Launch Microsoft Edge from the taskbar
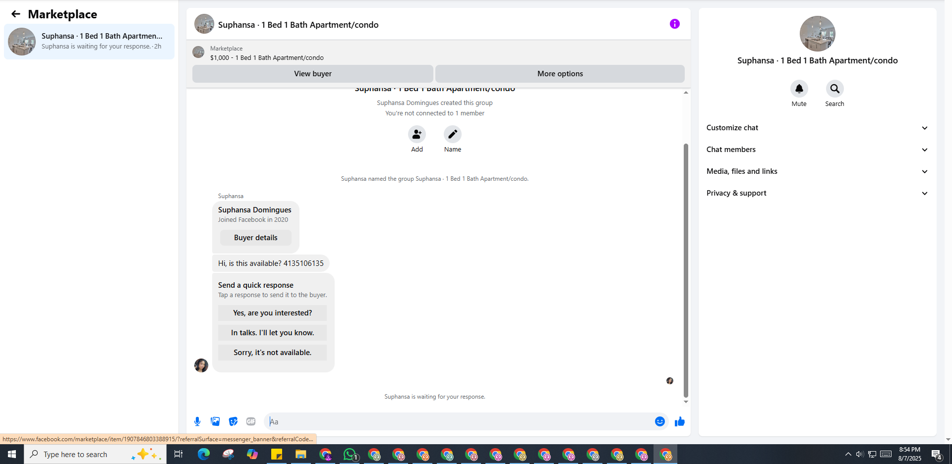 tap(204, 454)
